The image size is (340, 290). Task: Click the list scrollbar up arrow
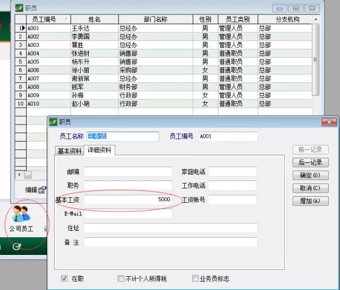[x=316, y=19]
